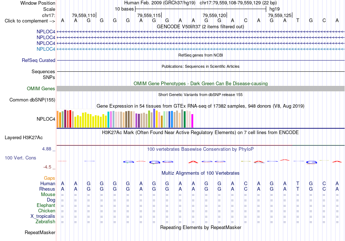Click the Layered H3K27Ac track label
Screen dimensions: 345x241
24,138
